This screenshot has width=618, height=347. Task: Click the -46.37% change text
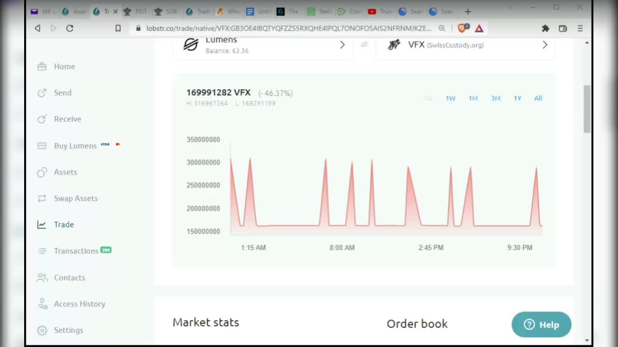click(275, 93)
